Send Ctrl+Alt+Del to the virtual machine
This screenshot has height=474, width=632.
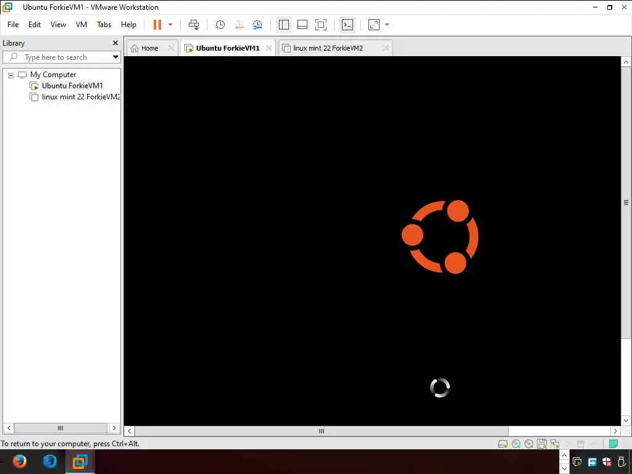[x=194, y=25]
